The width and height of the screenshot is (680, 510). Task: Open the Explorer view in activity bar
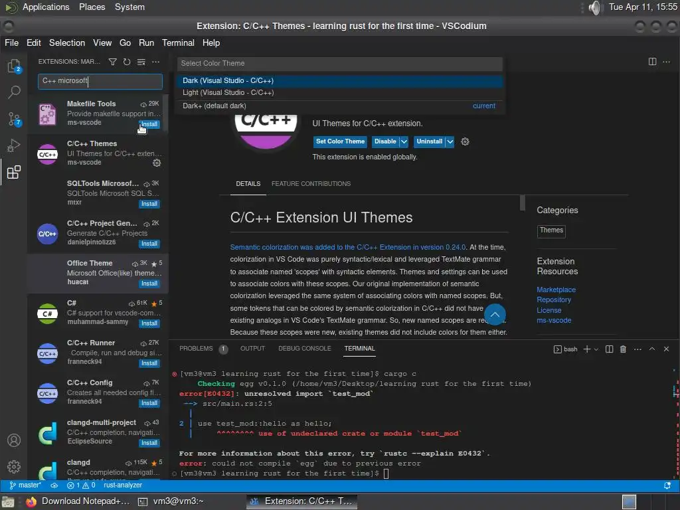[x=14, y=66]
